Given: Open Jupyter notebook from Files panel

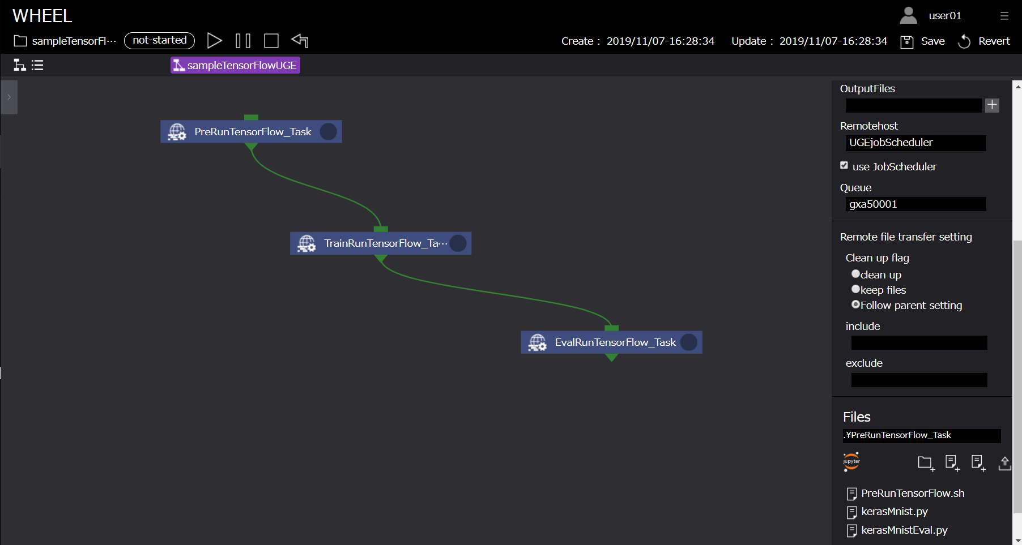Looking at the screenshot, I should click(x=851, y=462).
